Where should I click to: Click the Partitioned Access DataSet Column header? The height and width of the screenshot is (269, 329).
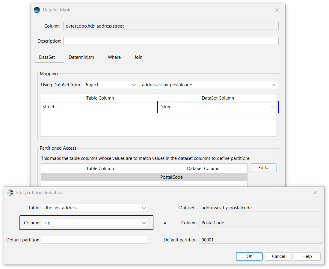click(203, 169)
